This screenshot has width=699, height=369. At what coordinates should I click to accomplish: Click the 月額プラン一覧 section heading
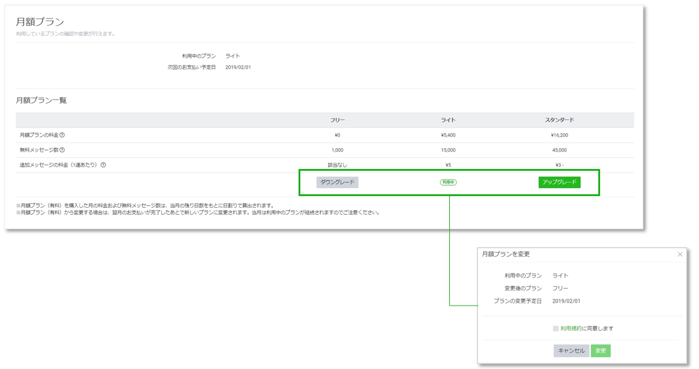[x=41, y=101]
